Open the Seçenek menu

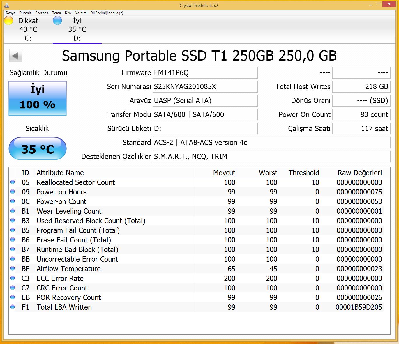click(x=42, y=13)
